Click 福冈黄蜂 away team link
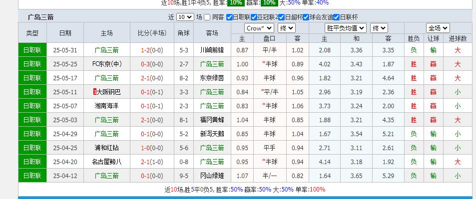The image size is (476, 199). [x=212, y=120]
